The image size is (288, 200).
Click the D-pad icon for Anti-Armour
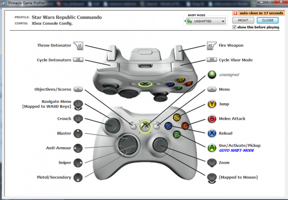(x=78, y=148)
